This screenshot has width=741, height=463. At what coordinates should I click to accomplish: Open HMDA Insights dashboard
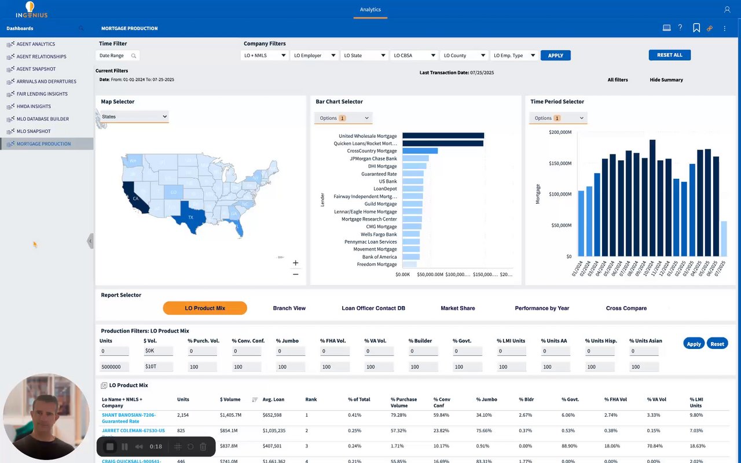tap(34, 106)
